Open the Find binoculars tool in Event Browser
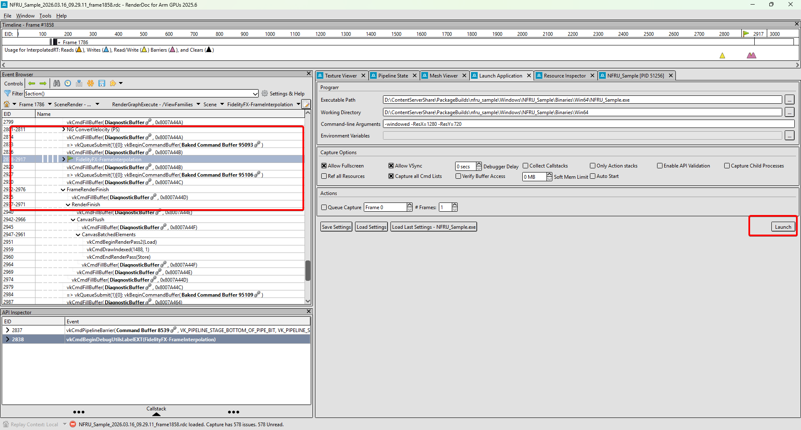The height and width of the screenshot is (430, 801). tap(57, 83)
